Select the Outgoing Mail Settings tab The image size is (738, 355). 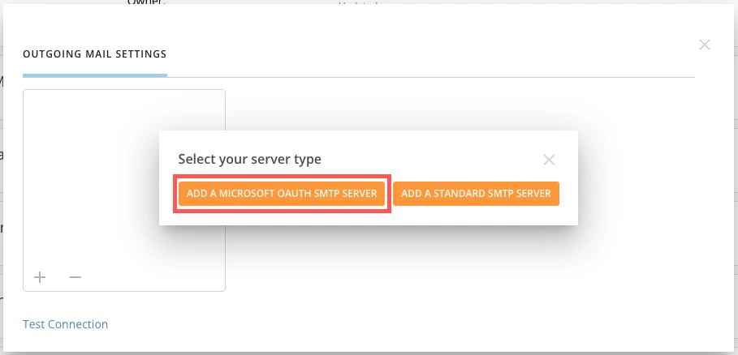pos(95,54)
